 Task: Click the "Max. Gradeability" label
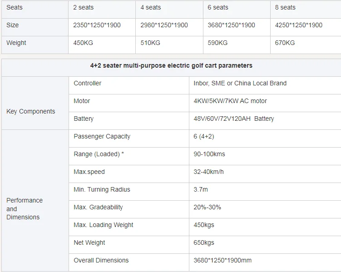point(98,207)
